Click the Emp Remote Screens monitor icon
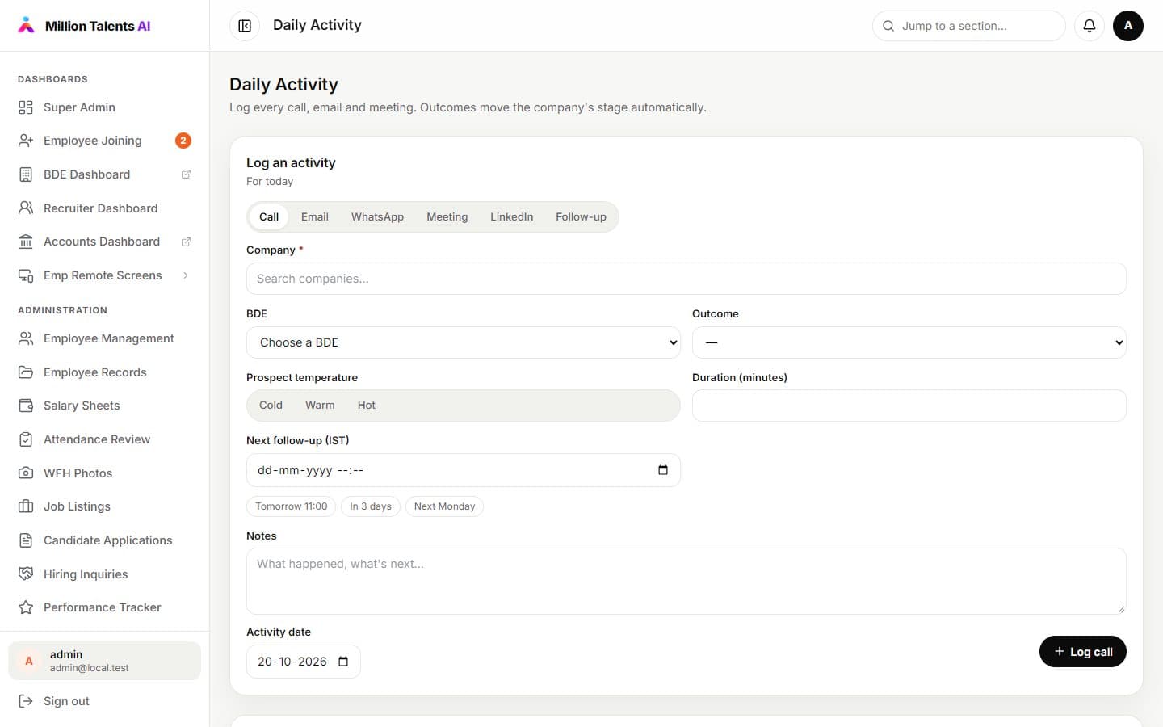Screen dimensions: 1163x727 26,275
